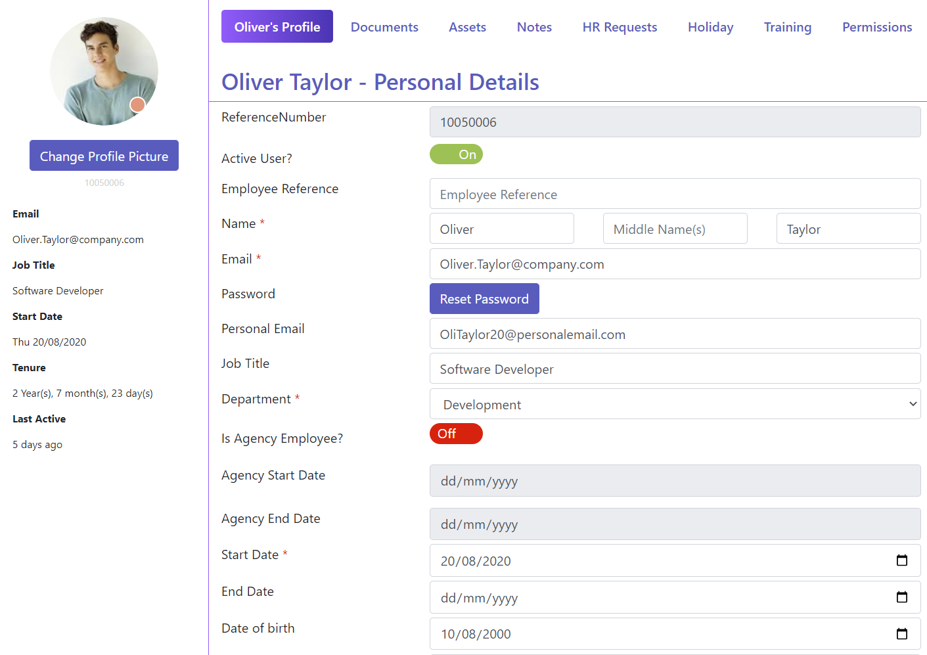Open the Holiday tab
Screen dimensions: 927x655
(710, 27)
